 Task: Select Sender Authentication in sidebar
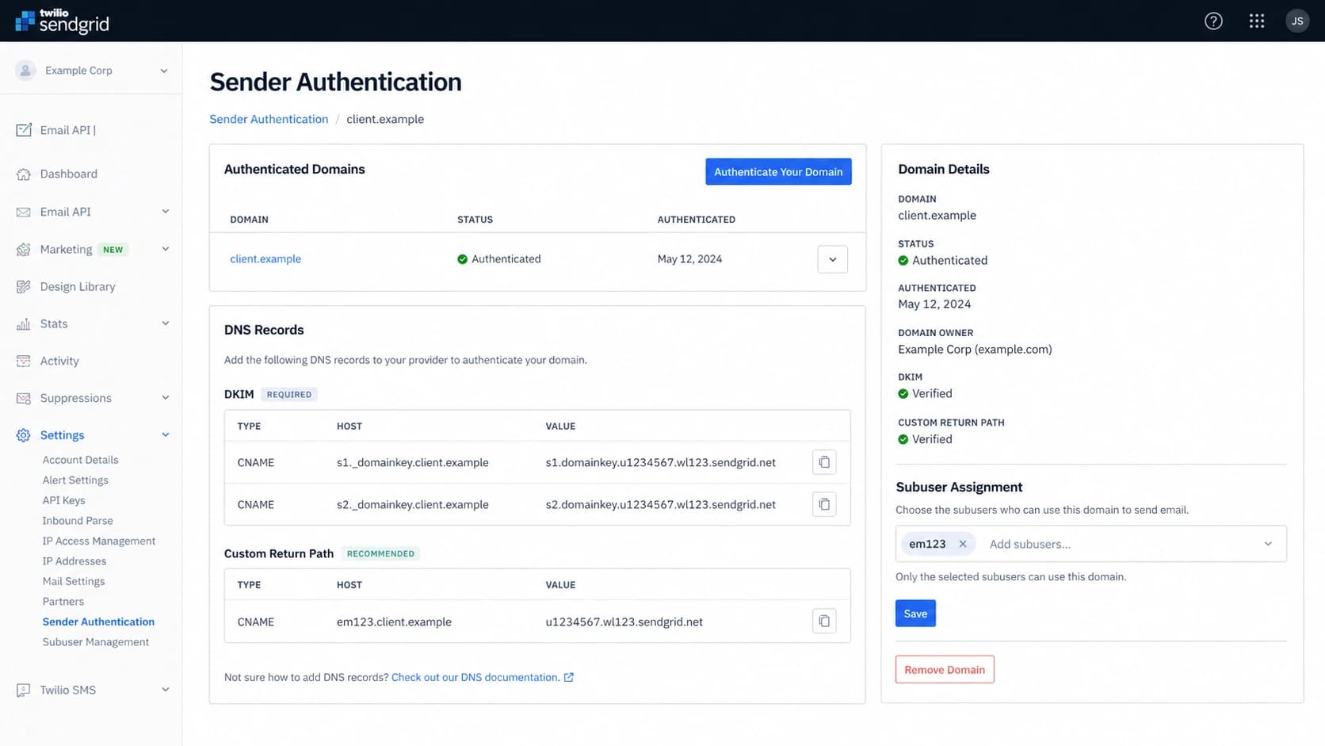tap(98, 622)
